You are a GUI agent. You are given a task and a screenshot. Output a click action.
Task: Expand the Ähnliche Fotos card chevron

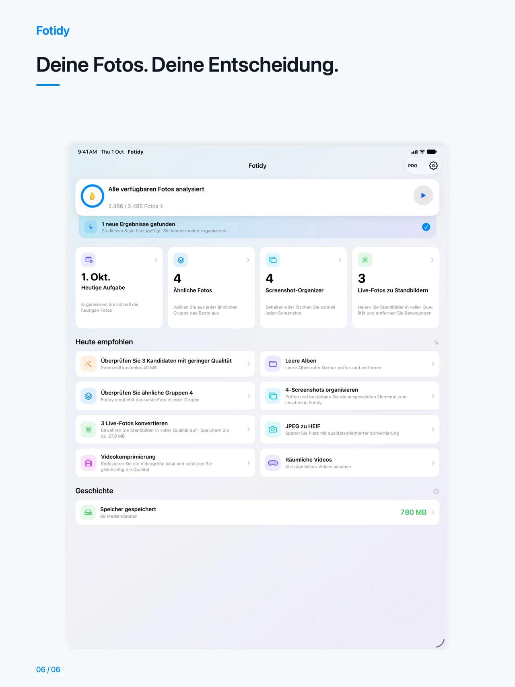tap(248, 260)
